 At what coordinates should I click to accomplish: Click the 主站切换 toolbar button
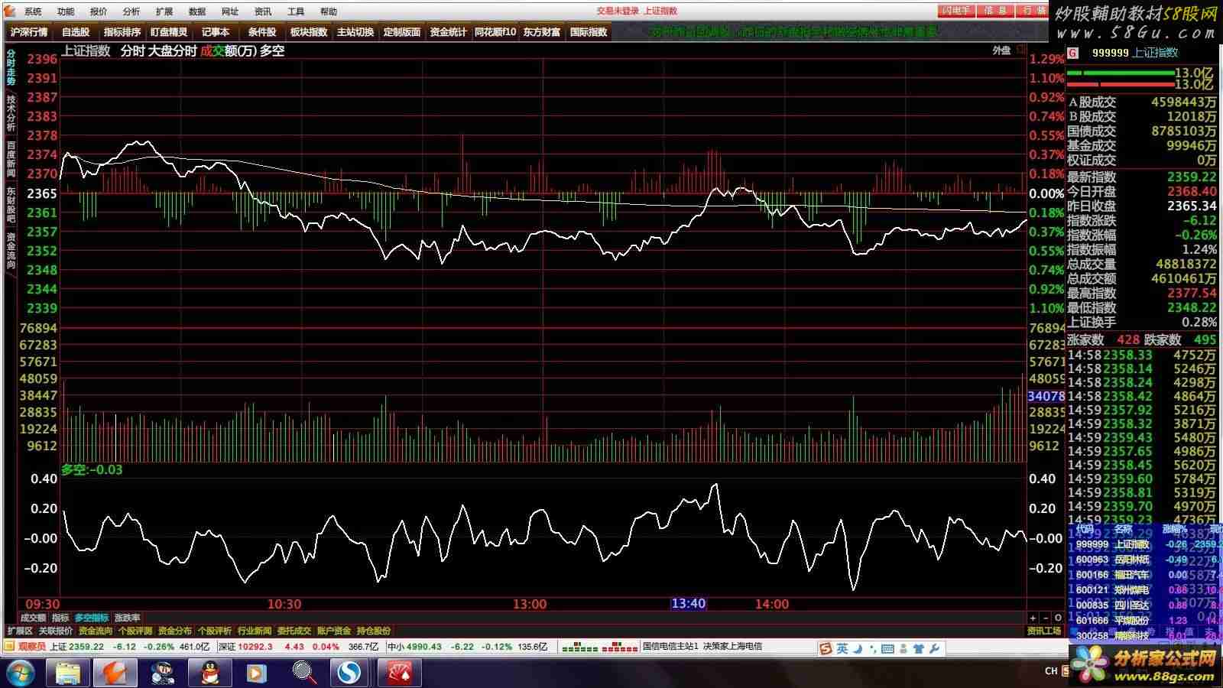pos(355,32)
